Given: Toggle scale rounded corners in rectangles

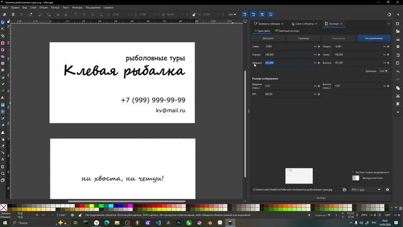Looking at the screenshot, I should [253, 15].
